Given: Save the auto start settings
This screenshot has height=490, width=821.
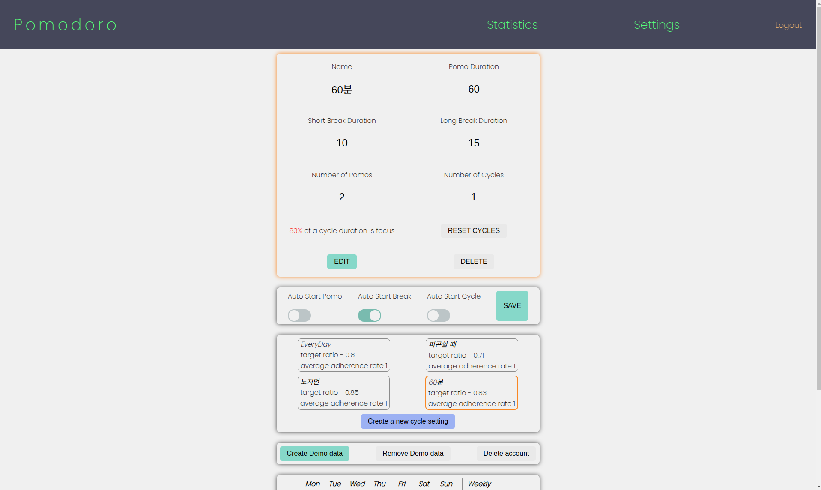Looking at the screenshot, I should [x=512, y=305].
